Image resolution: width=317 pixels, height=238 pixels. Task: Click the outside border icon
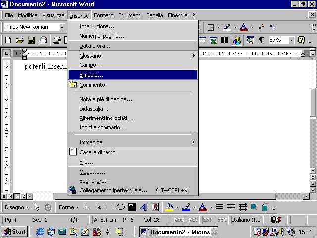(211, 27)
